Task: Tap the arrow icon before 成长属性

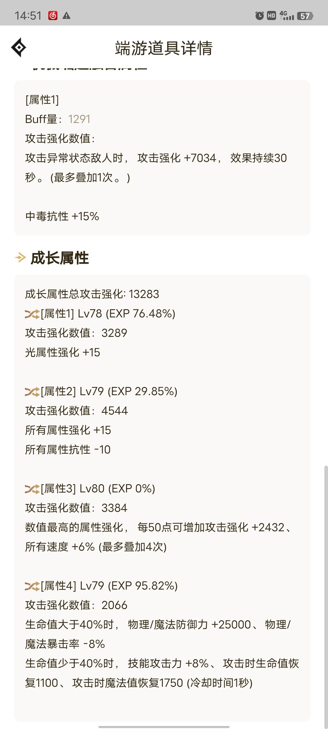Action: pyautogui.click(x=20, y=258)
